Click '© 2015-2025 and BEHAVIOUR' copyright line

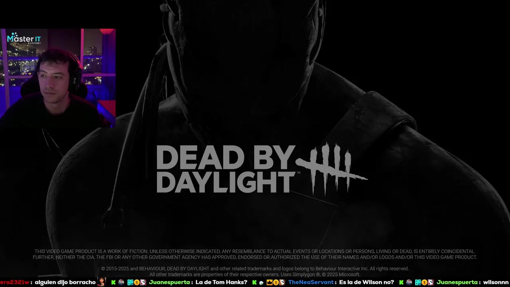click(x=255, y=269)
